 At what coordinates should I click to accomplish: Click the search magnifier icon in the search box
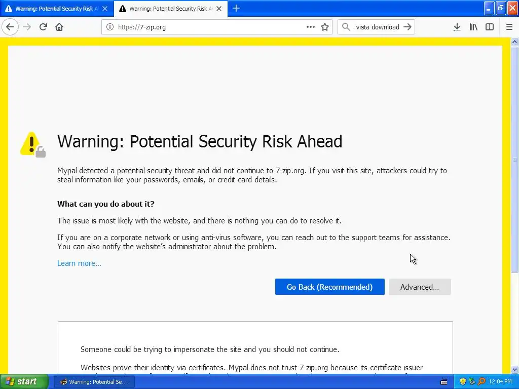click(346, 27)
